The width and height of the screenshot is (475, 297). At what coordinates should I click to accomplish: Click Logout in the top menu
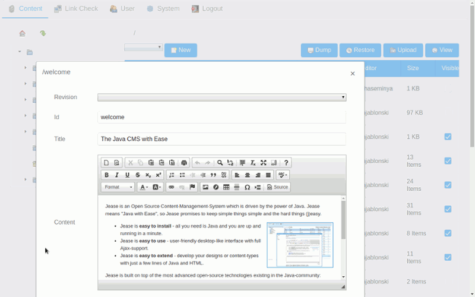(207, 9)
